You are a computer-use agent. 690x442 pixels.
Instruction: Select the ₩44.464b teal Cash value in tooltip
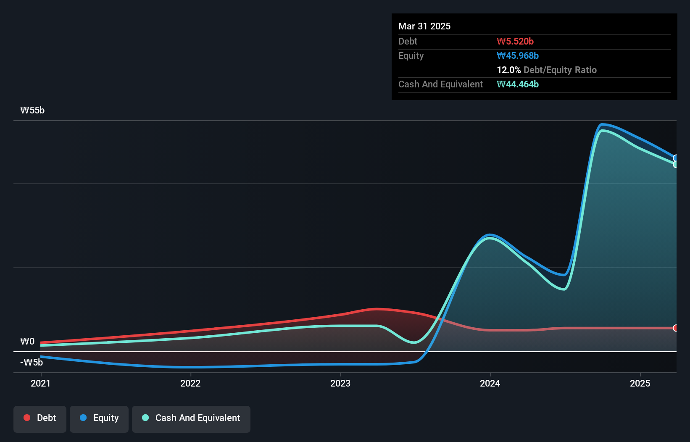tap(518, 84)
